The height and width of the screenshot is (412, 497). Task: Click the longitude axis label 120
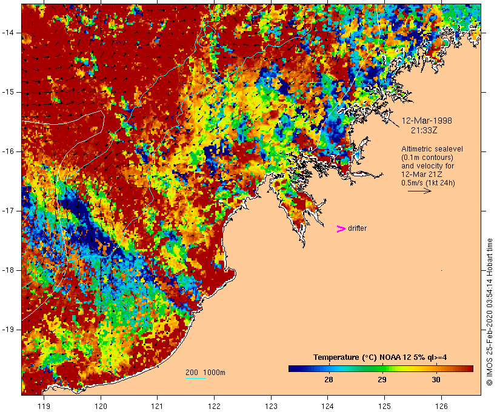101,406
